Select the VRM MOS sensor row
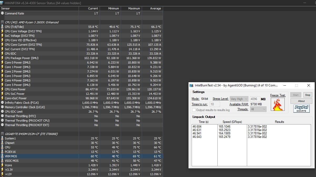Viewport: 316px width, 177px height. point(81,156)
